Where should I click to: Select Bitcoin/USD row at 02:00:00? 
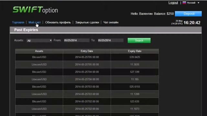[87, 101]
